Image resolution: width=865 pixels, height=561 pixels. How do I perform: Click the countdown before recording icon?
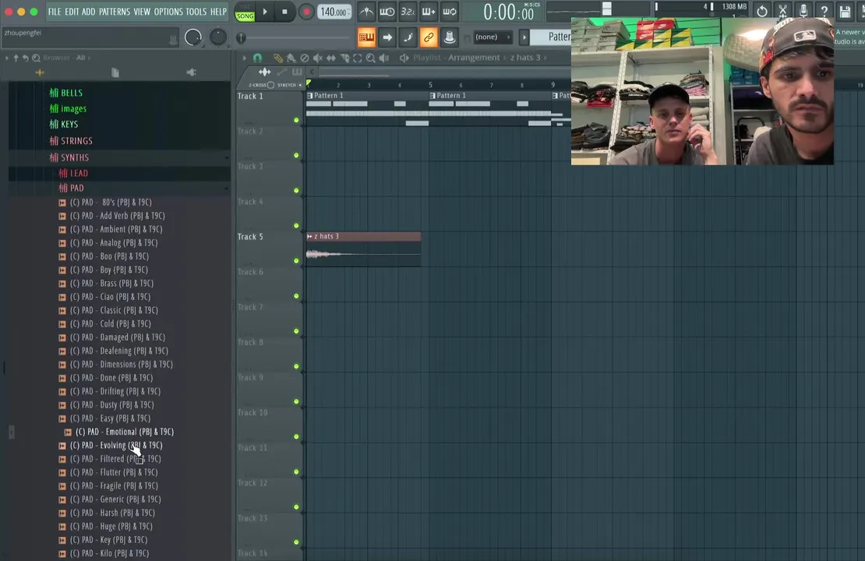click(408, 12)
